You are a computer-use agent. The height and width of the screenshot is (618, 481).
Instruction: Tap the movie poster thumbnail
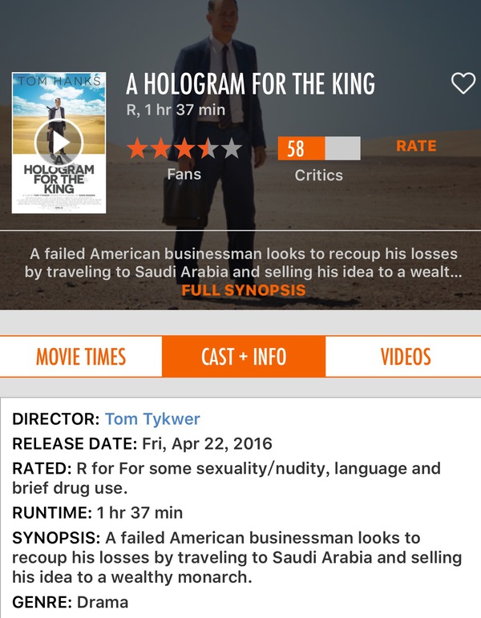click(x=59, y=143)
